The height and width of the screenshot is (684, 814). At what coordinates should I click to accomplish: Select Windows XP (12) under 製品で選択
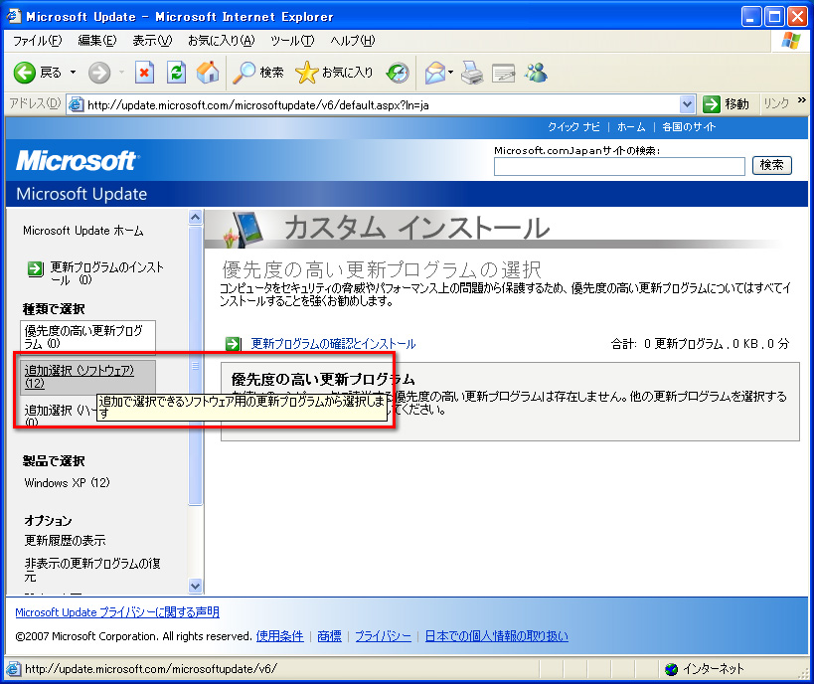point(67,483)
